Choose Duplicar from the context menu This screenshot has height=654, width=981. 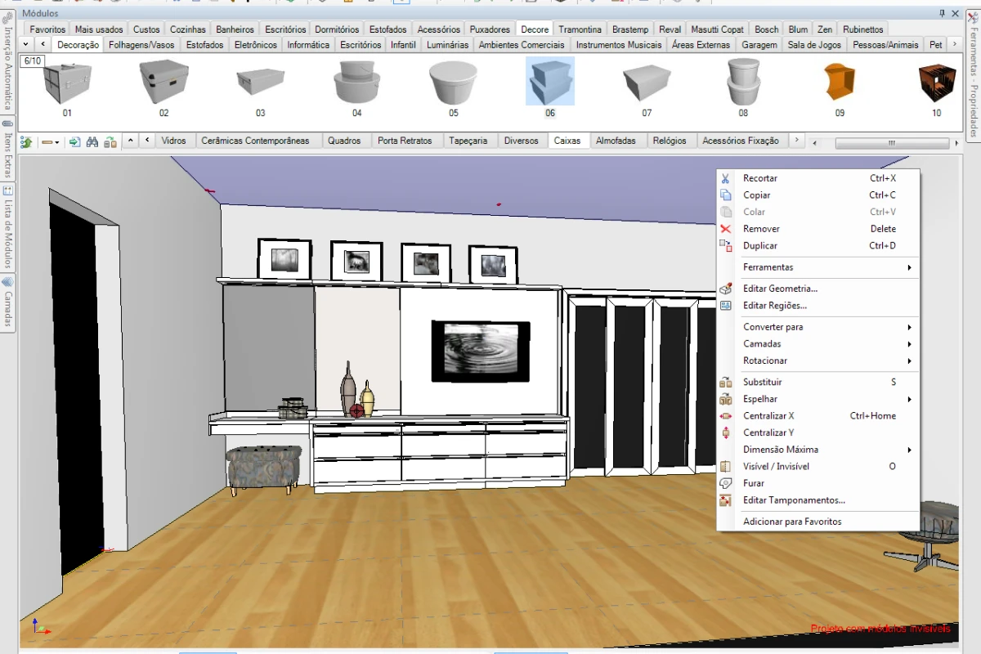pyautogui.click(x=760, y=246)
